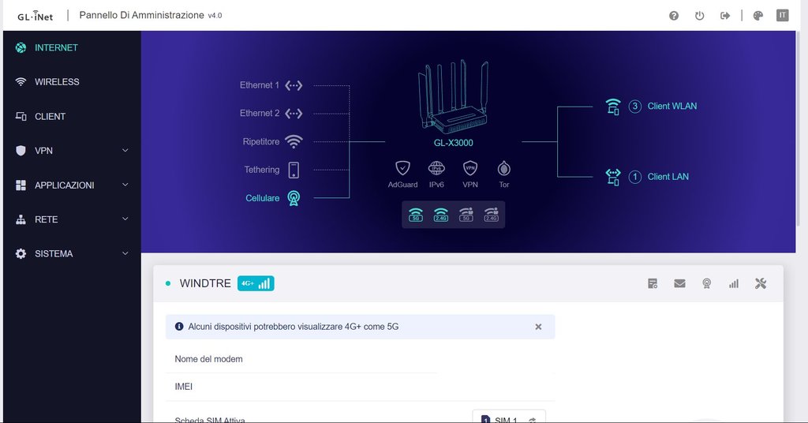808x423 pixels.
Task: Select the APPLICAZIONI sidebar entry
Action: point(72,185)
